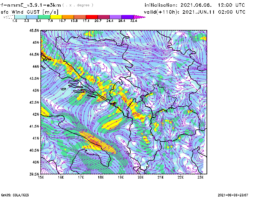Click the 45N latitude label
This screenshot has height=197, width=255.
(36, 42)
